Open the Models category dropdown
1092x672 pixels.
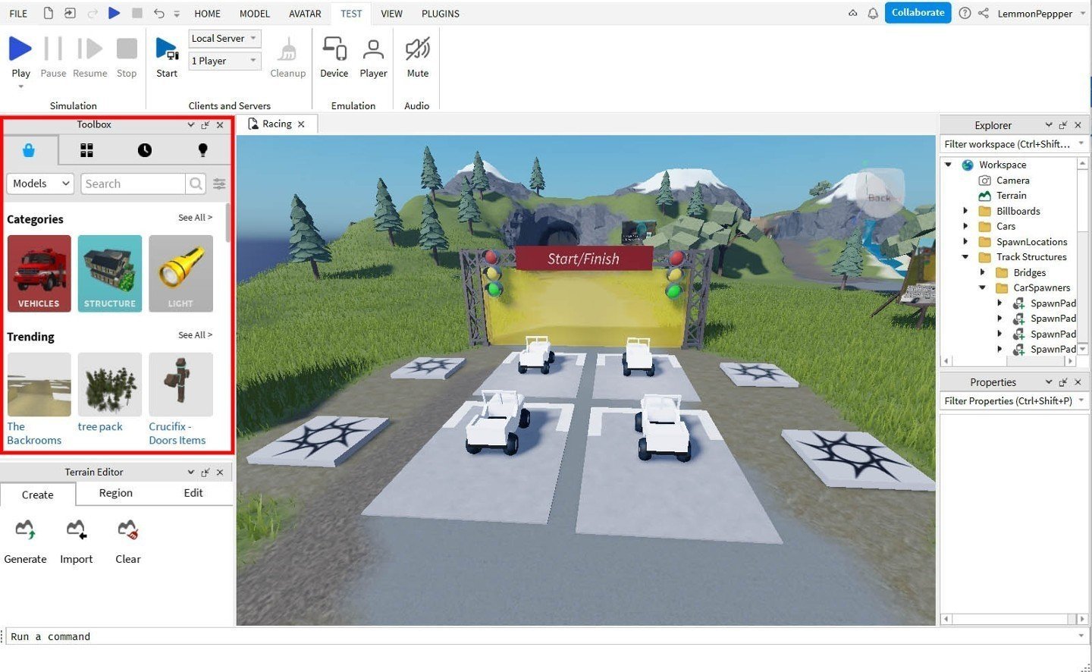40,184
